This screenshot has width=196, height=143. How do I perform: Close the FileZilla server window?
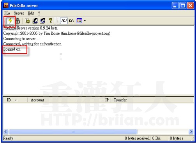190,5
